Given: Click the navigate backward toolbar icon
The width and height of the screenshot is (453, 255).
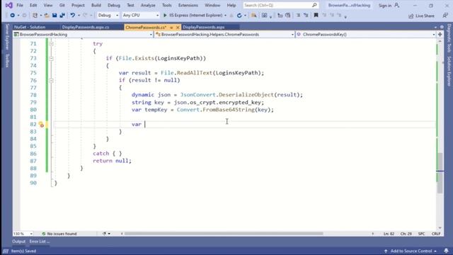Looking at the screenshot, I should click(x=13, y=16).
